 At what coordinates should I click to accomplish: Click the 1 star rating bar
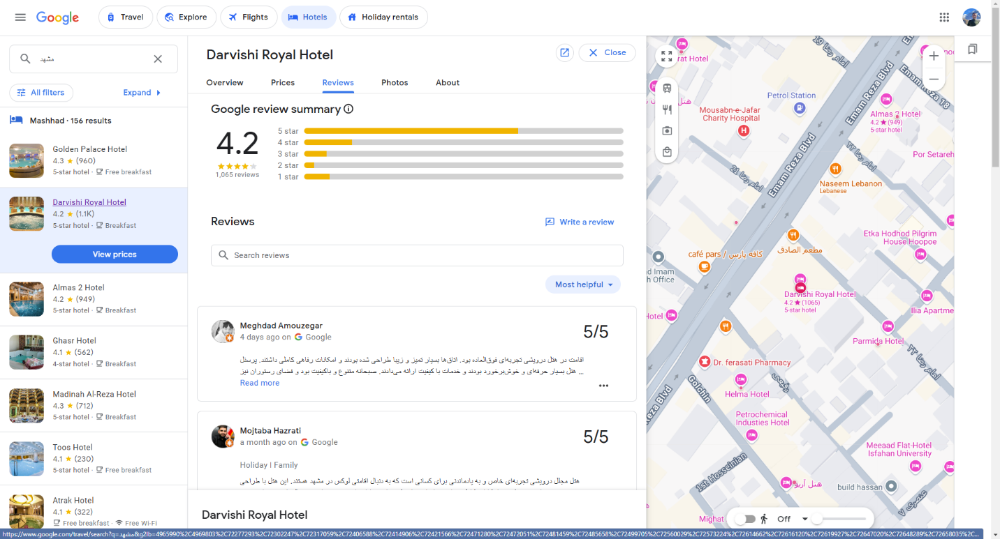coord(464,177)
